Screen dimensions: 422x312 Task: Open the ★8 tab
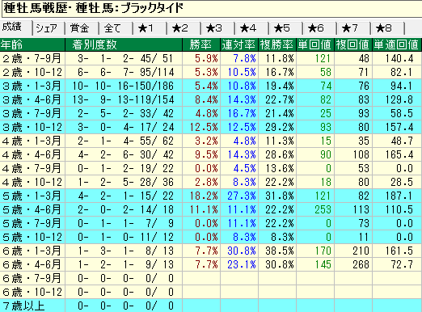click(x=388, y=28)
